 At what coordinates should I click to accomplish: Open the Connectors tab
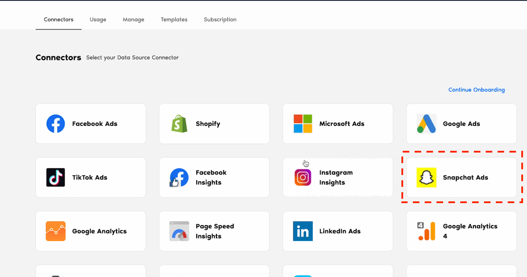pos(58,20)
